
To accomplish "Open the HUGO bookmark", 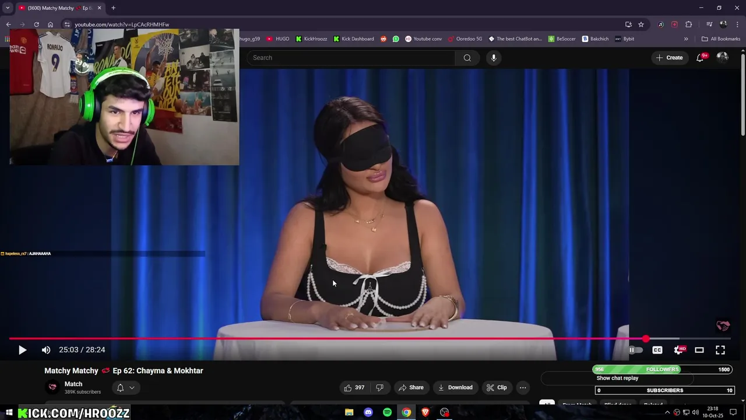I will (277, 39).
